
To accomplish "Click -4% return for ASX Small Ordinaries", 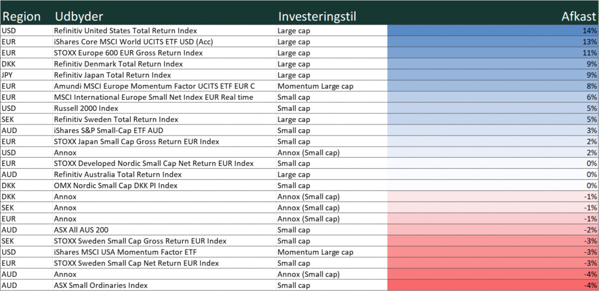I will pos(591,285).
